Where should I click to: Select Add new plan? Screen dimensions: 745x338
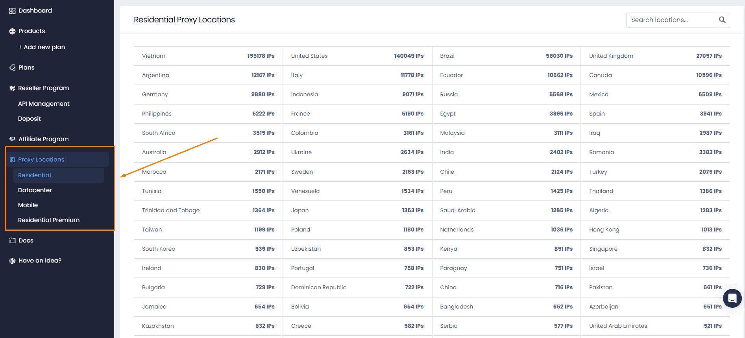click(42, 47)
